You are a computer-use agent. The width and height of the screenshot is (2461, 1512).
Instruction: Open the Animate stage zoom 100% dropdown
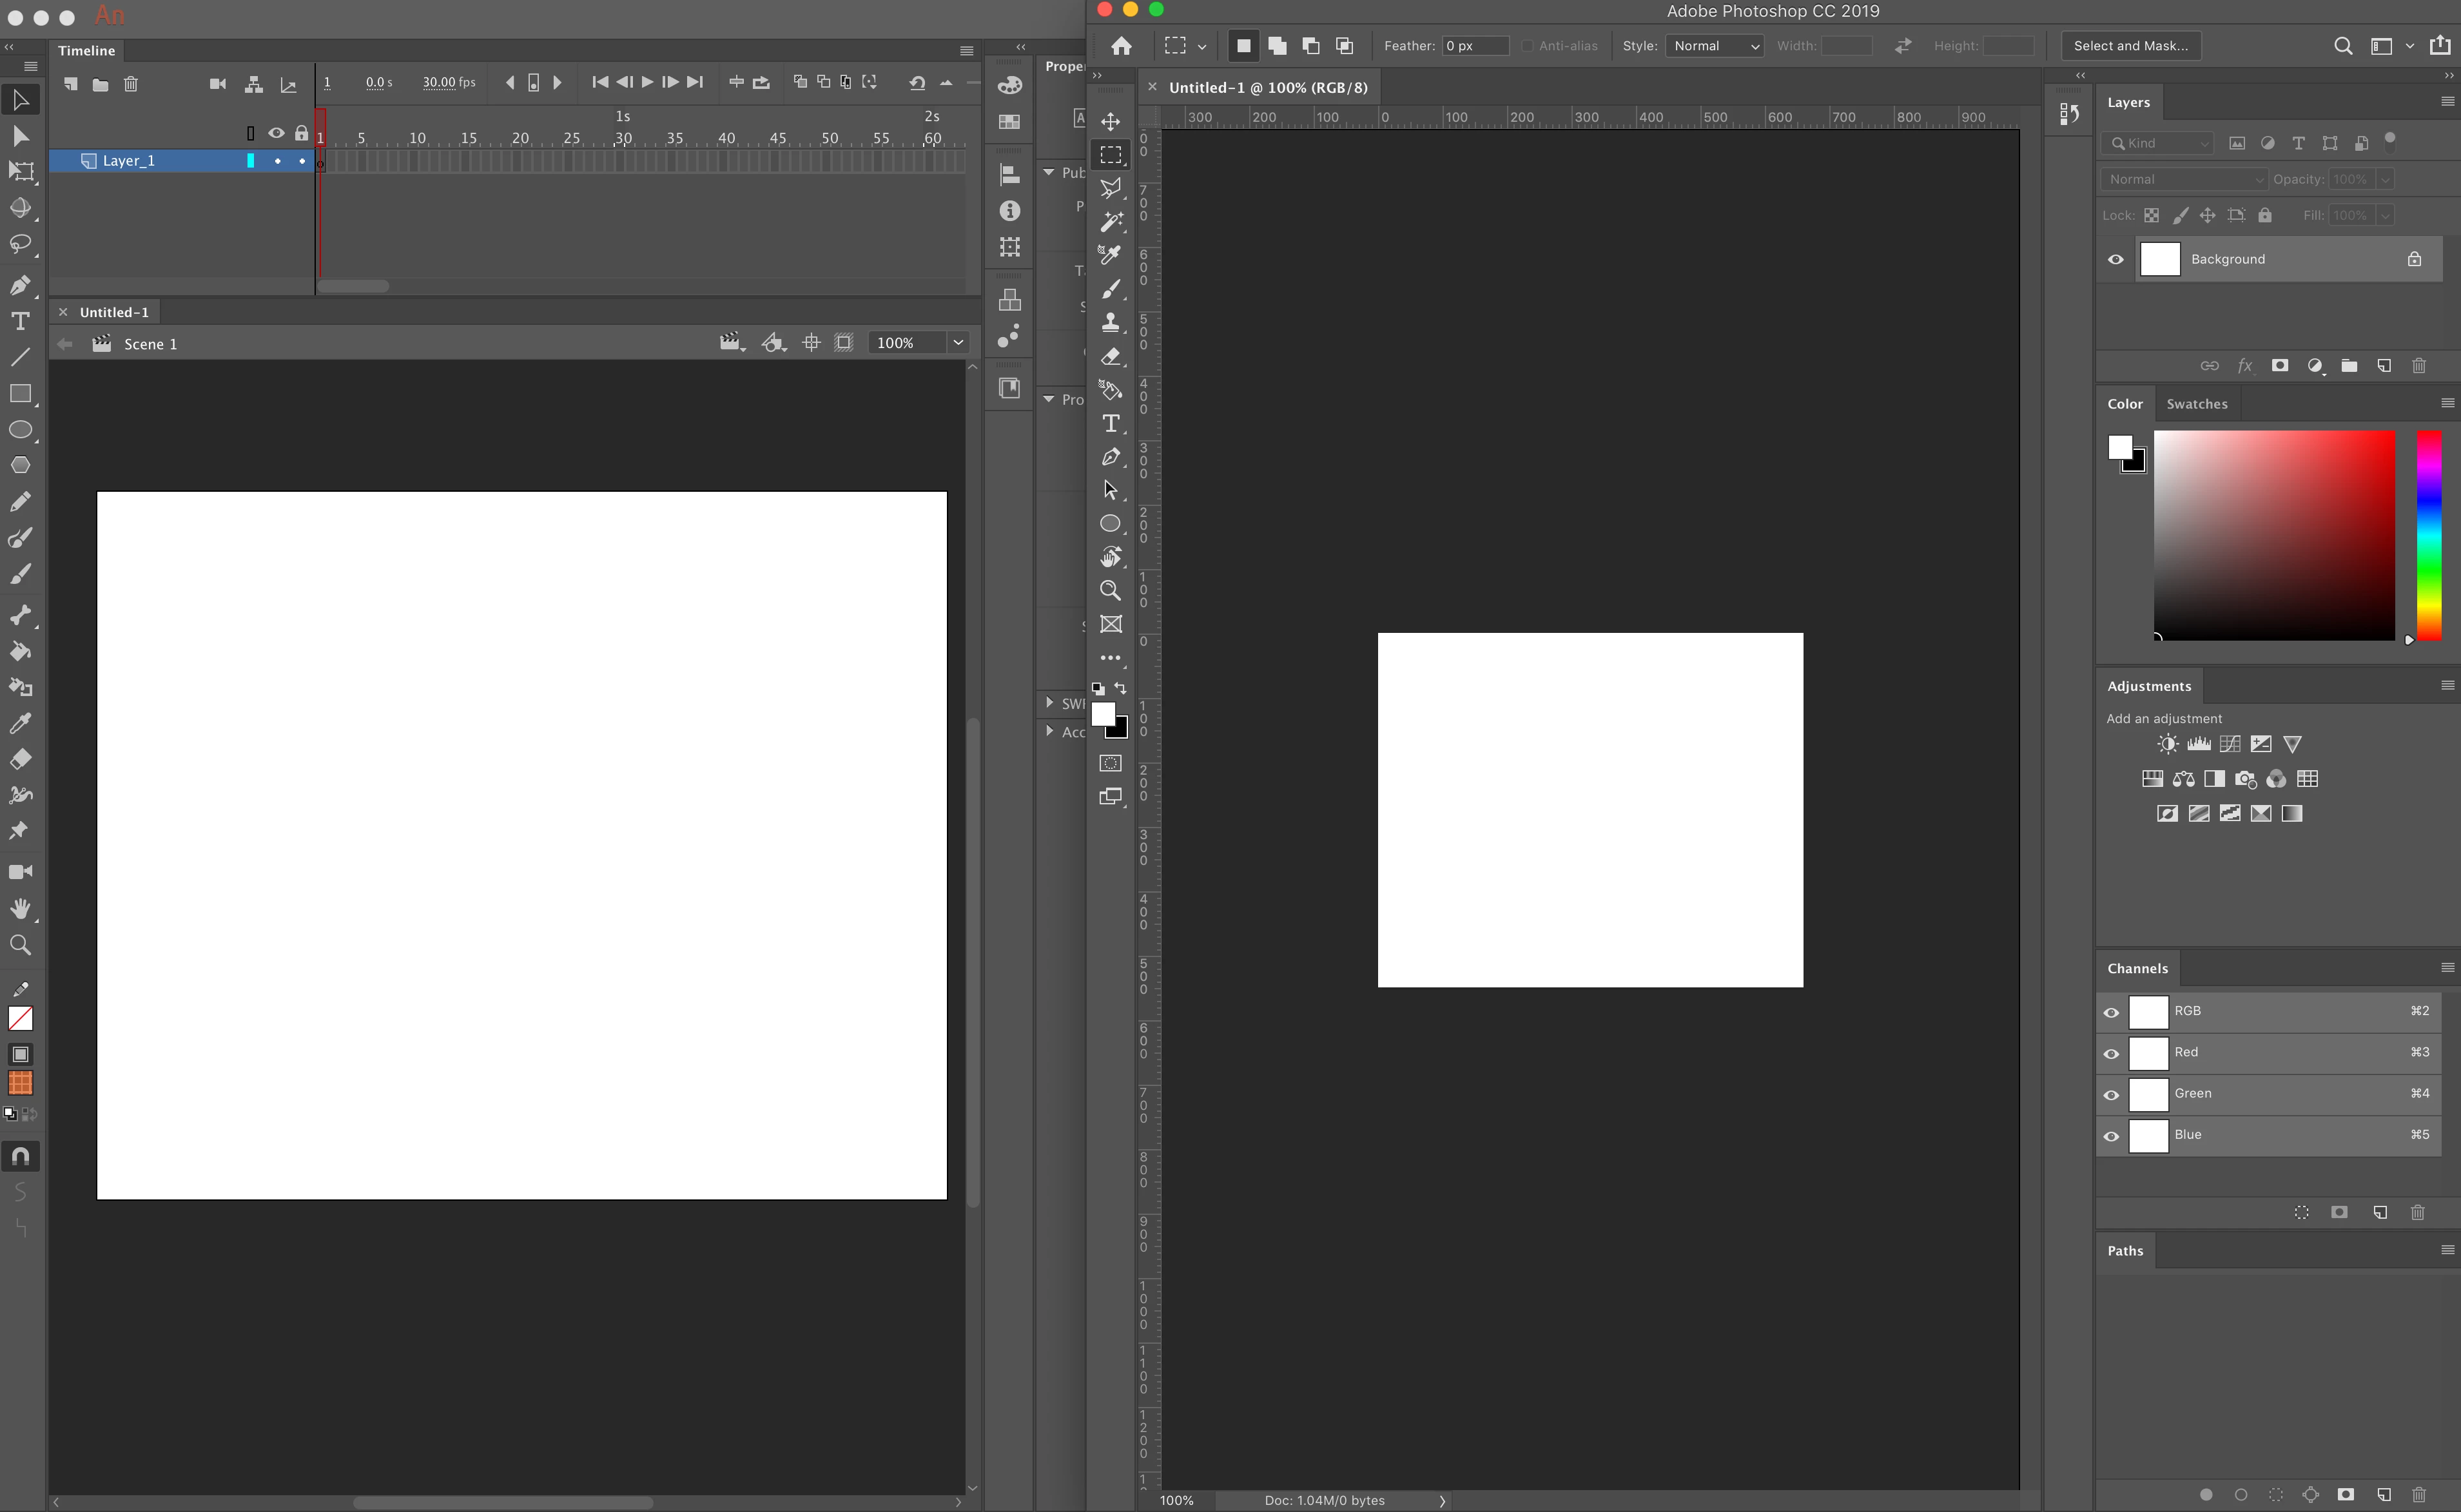click(x=957, y=343)
